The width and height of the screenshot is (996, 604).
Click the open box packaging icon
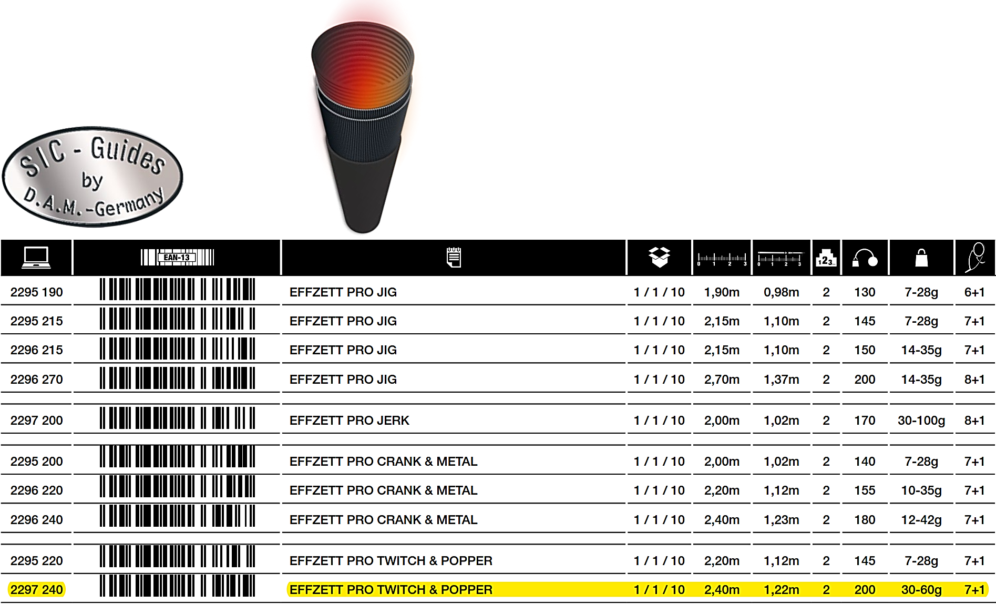(659, 258)
